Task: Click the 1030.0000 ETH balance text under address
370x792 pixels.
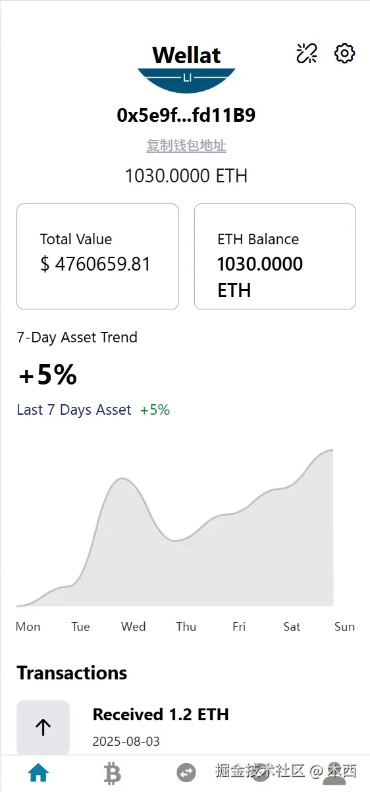Action: click(x=186, y=176)
